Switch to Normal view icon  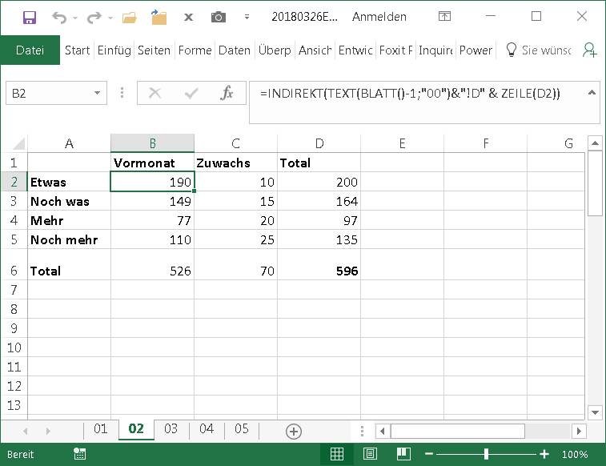coord(337,454)
